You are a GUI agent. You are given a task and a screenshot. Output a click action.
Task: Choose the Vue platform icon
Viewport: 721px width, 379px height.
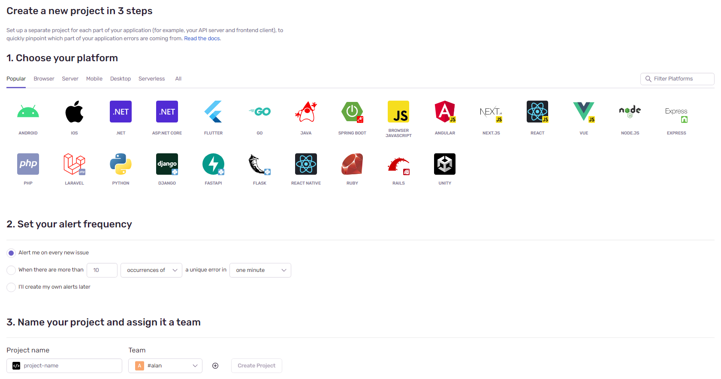click(x=584, y=112)
